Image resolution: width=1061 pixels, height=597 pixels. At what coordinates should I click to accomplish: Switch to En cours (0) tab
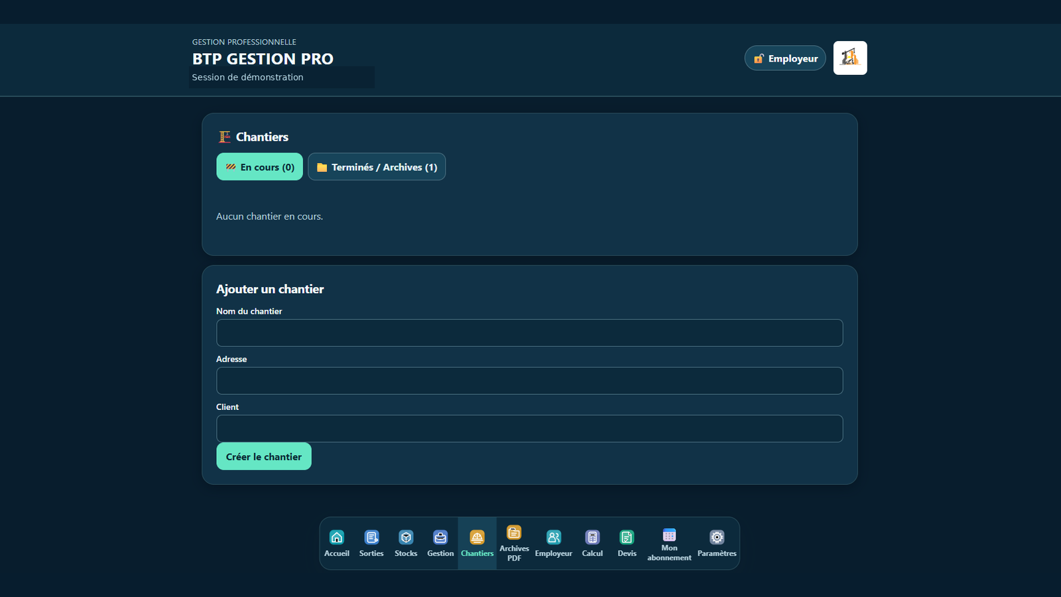tap(259, 167)
